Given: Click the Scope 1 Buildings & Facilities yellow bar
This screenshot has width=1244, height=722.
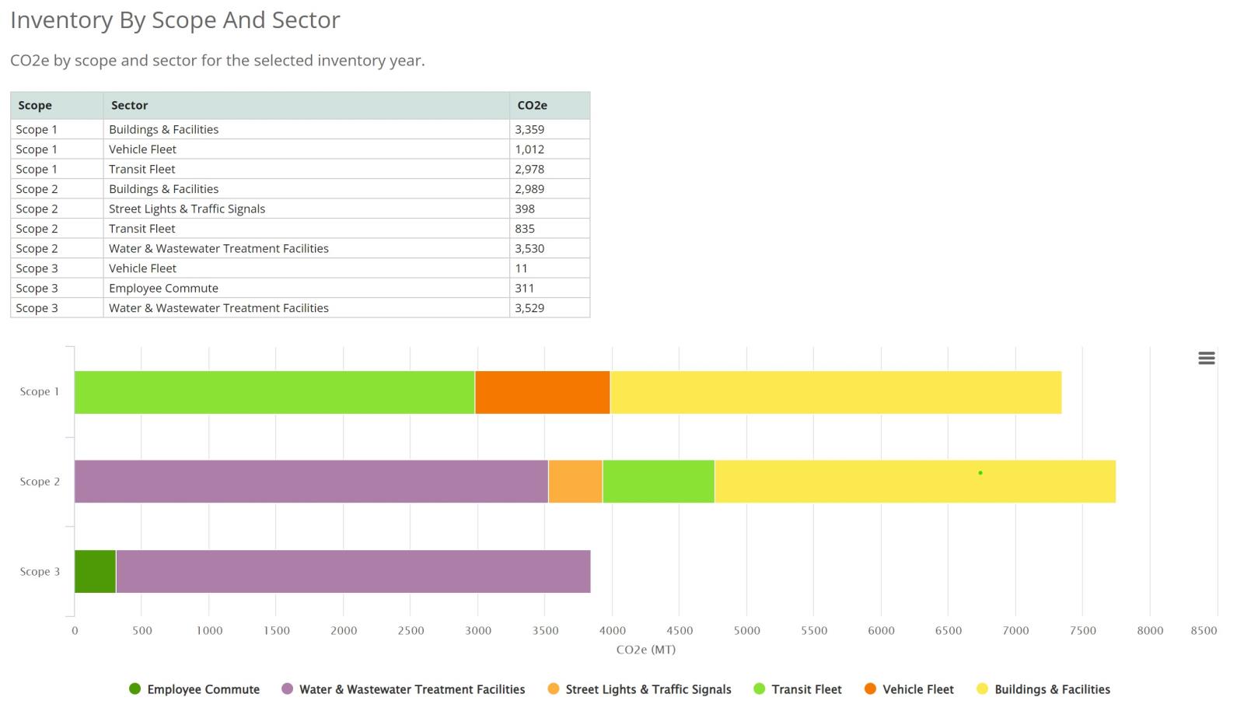Looking at the screenshot, I should tap(836, 392).
